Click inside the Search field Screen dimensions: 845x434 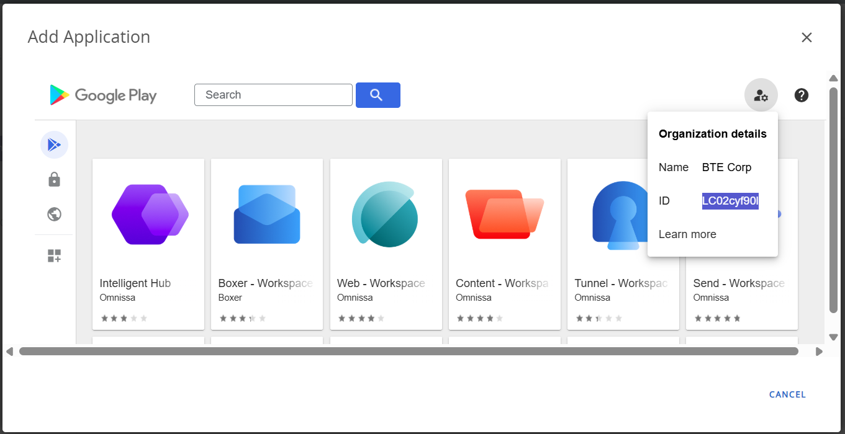click(273, 95)
